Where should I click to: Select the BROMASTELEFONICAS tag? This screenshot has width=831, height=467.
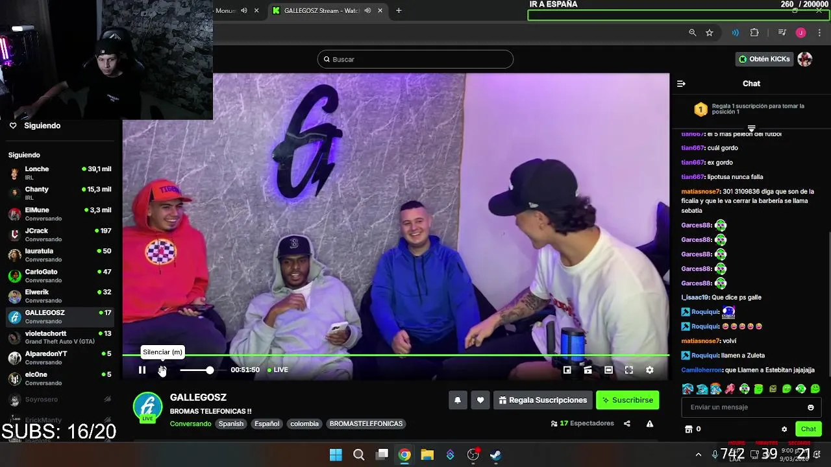pos(366,424)
